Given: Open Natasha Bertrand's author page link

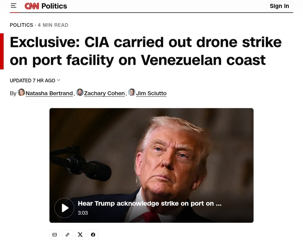Looking at the screenshot, I should [49, 93].
